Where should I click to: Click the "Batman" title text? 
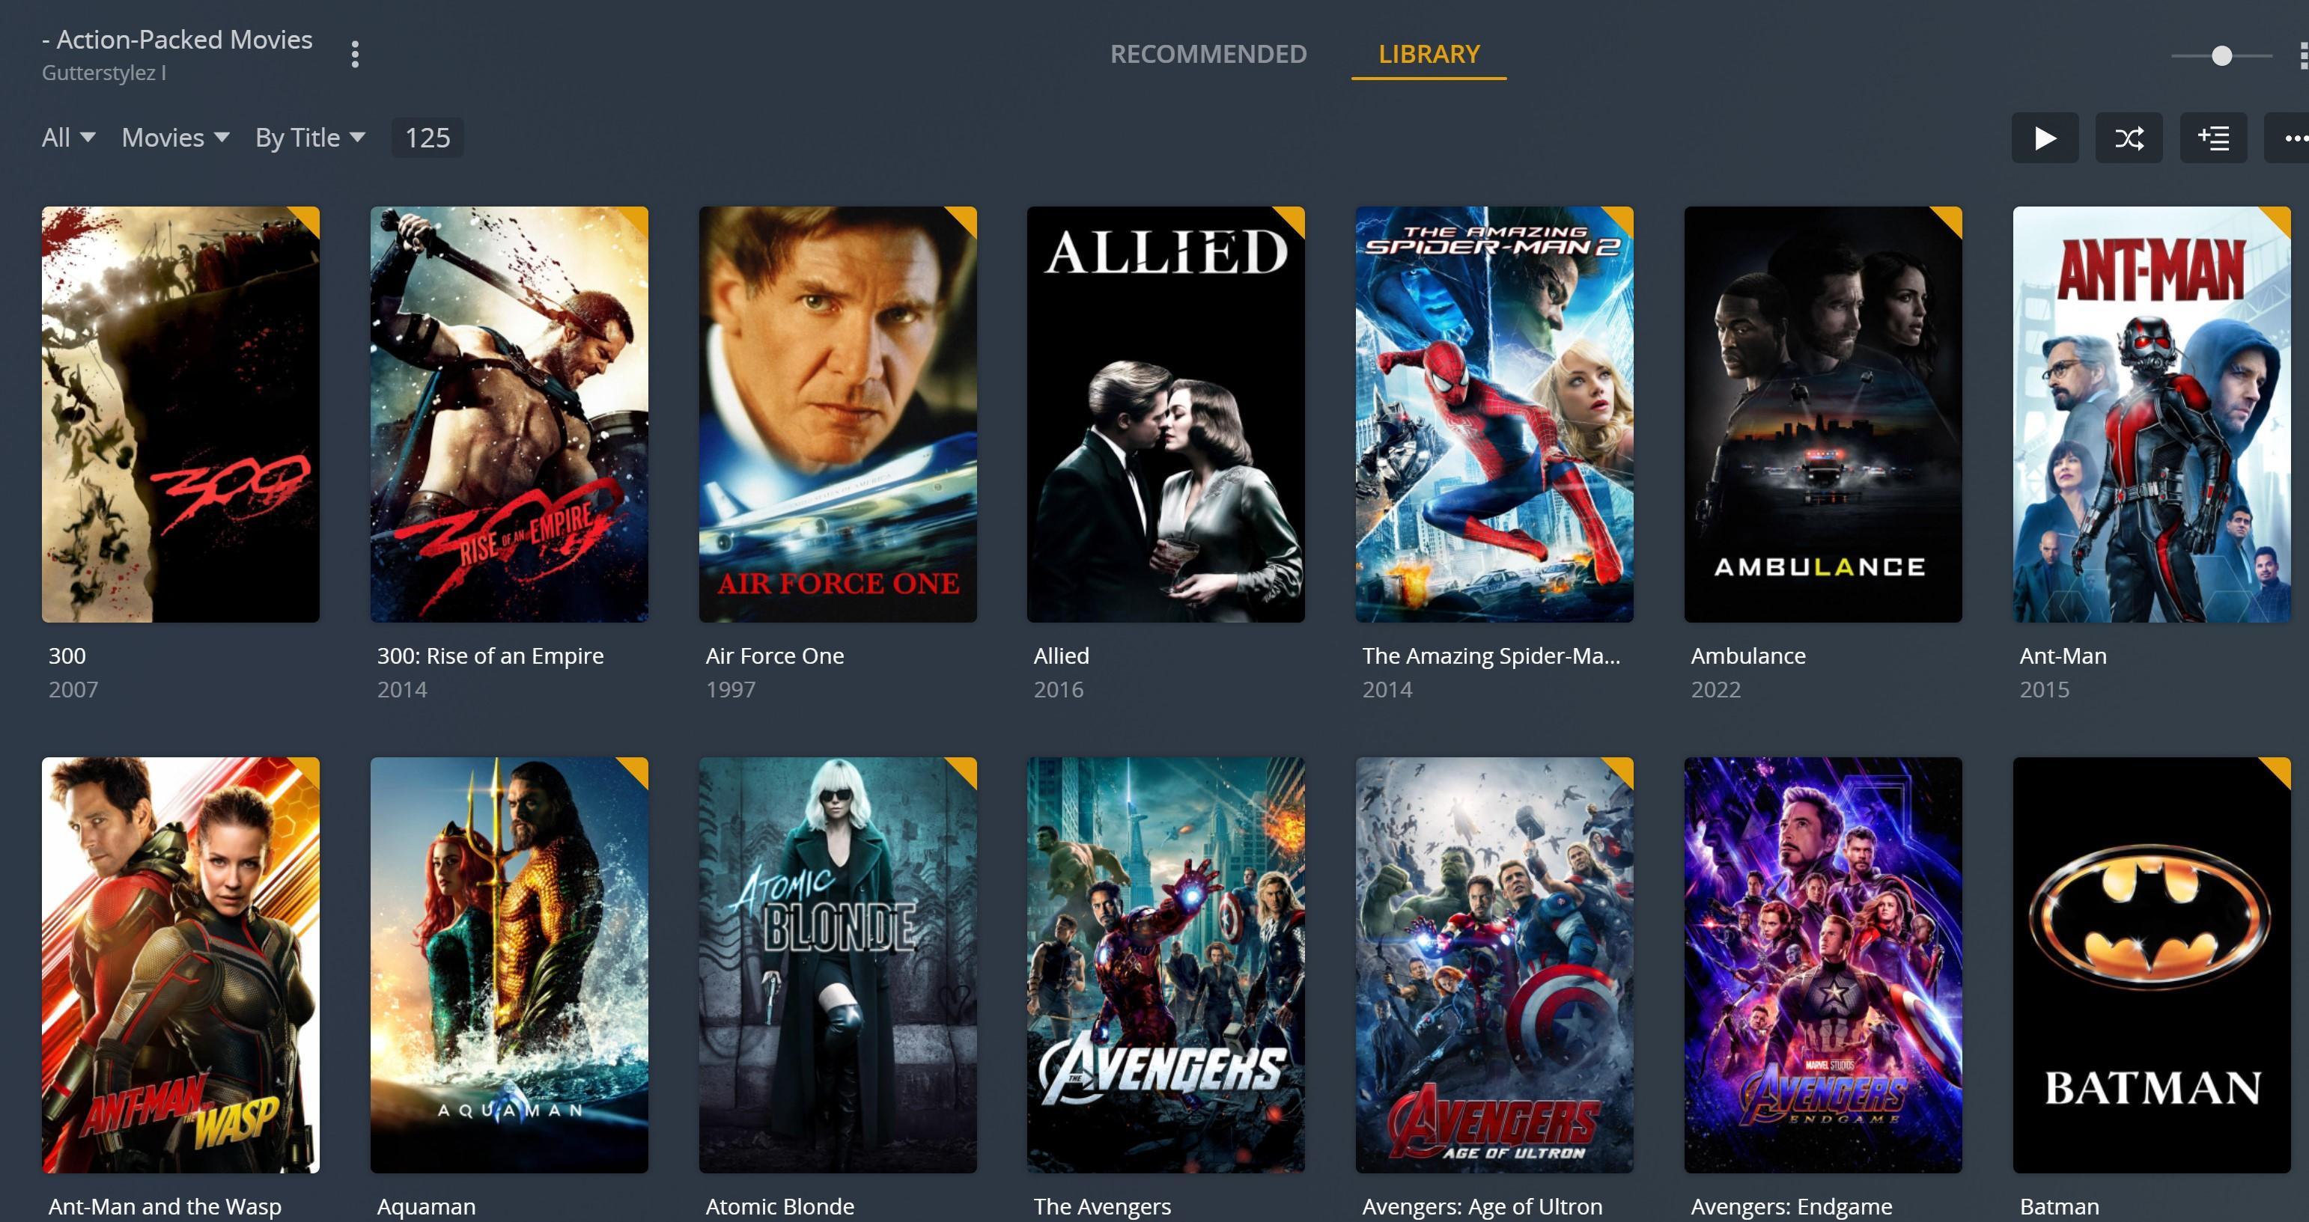[2060, 1207]
